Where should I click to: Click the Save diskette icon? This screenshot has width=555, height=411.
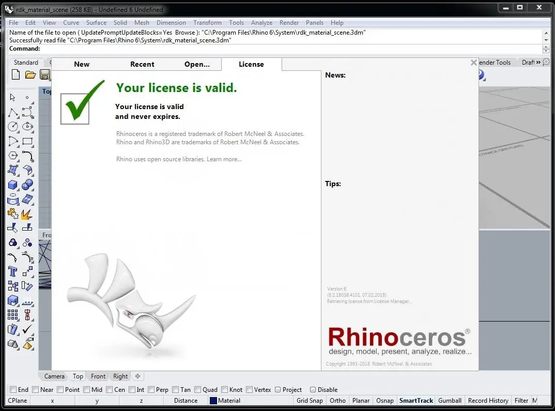pos(45,74)
